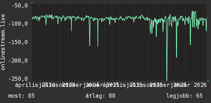Click the -200,0 y-axis label
Viewport: 211px width, 103px height.
click(x=18, y=60)
